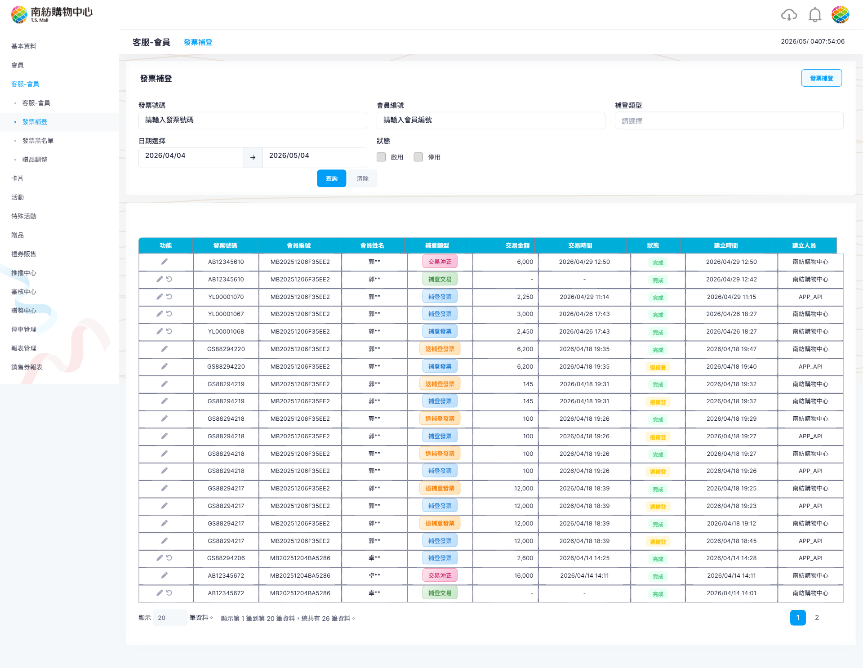The width and height of the screenshot is (863, 668).
Task: Open 發票黑名單 in sidebar
Action: (38, 141)
